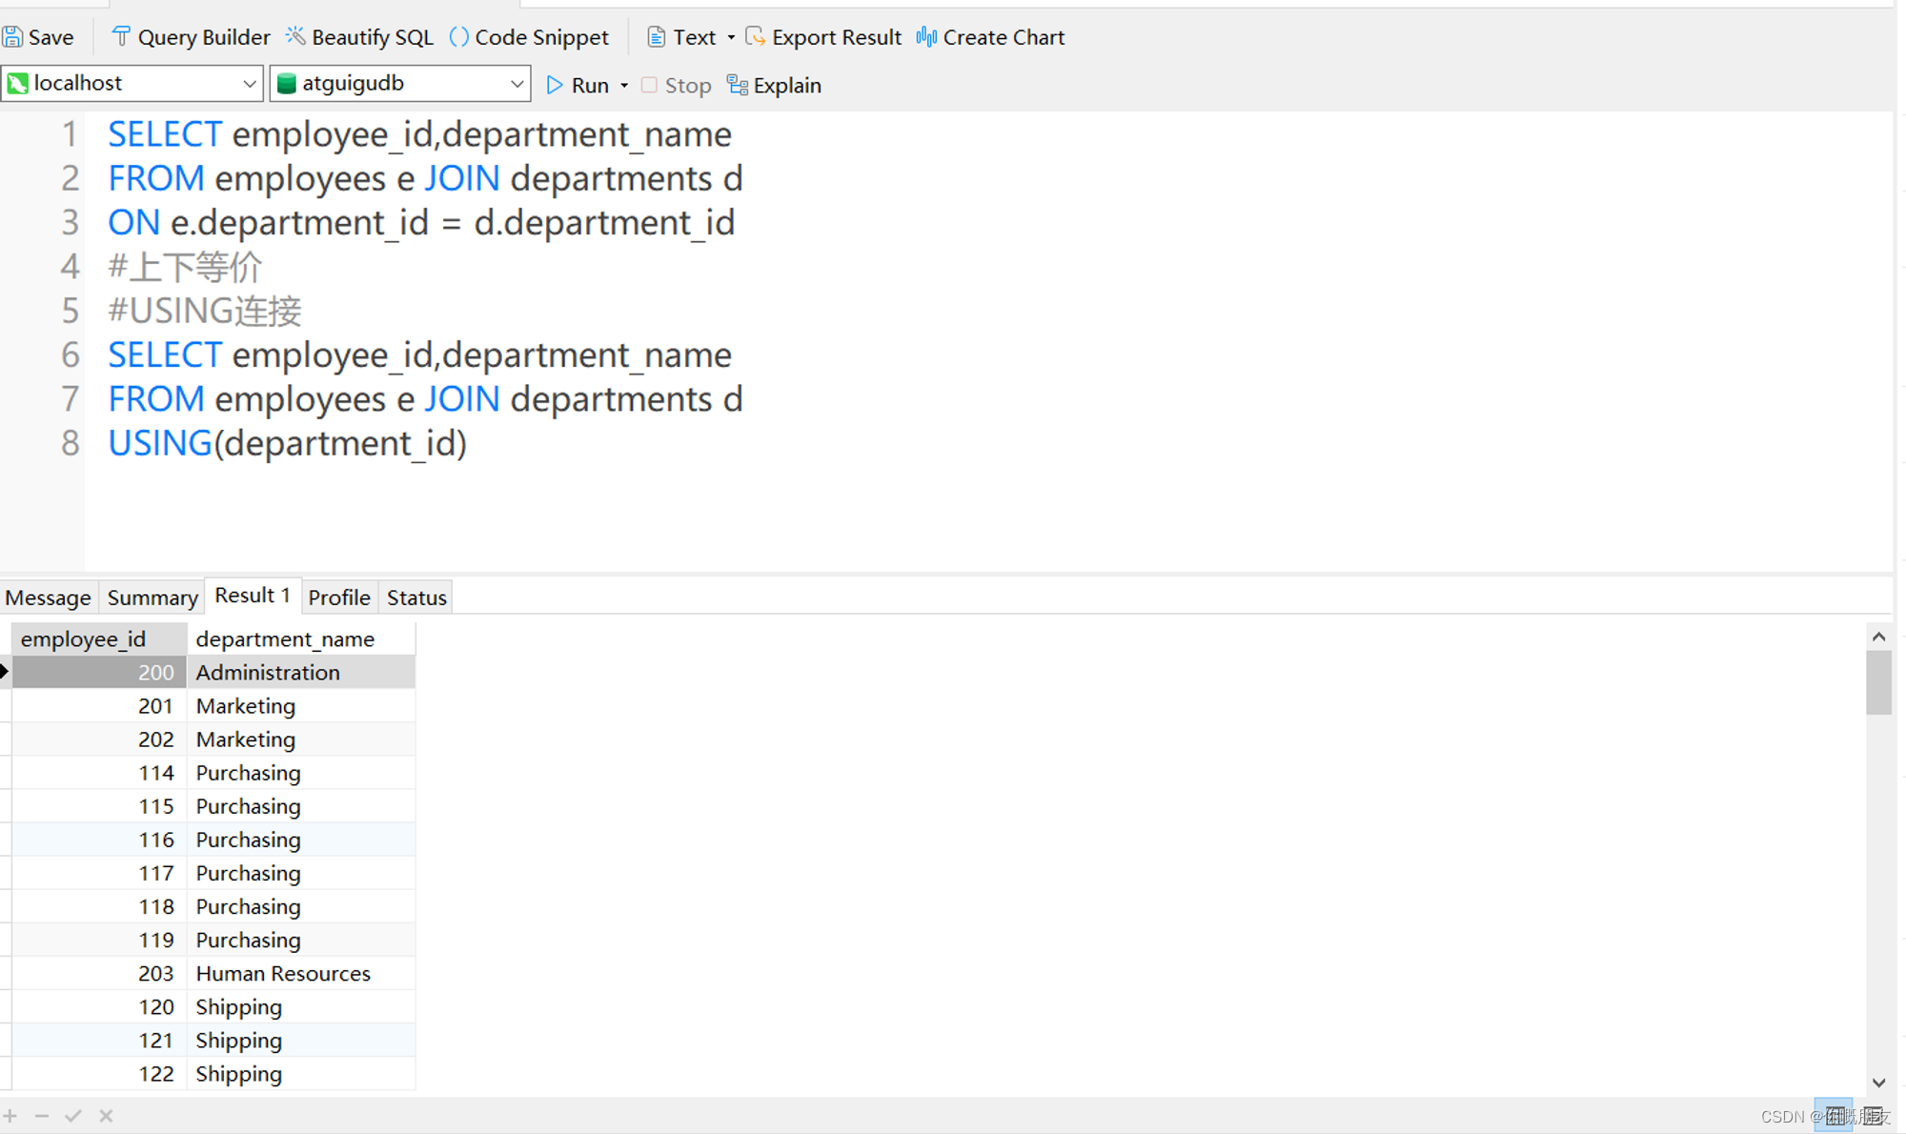Open the Text view dropdown arrow
The height and width of the screenshot is (1134, 1906).
click(730, 36)
